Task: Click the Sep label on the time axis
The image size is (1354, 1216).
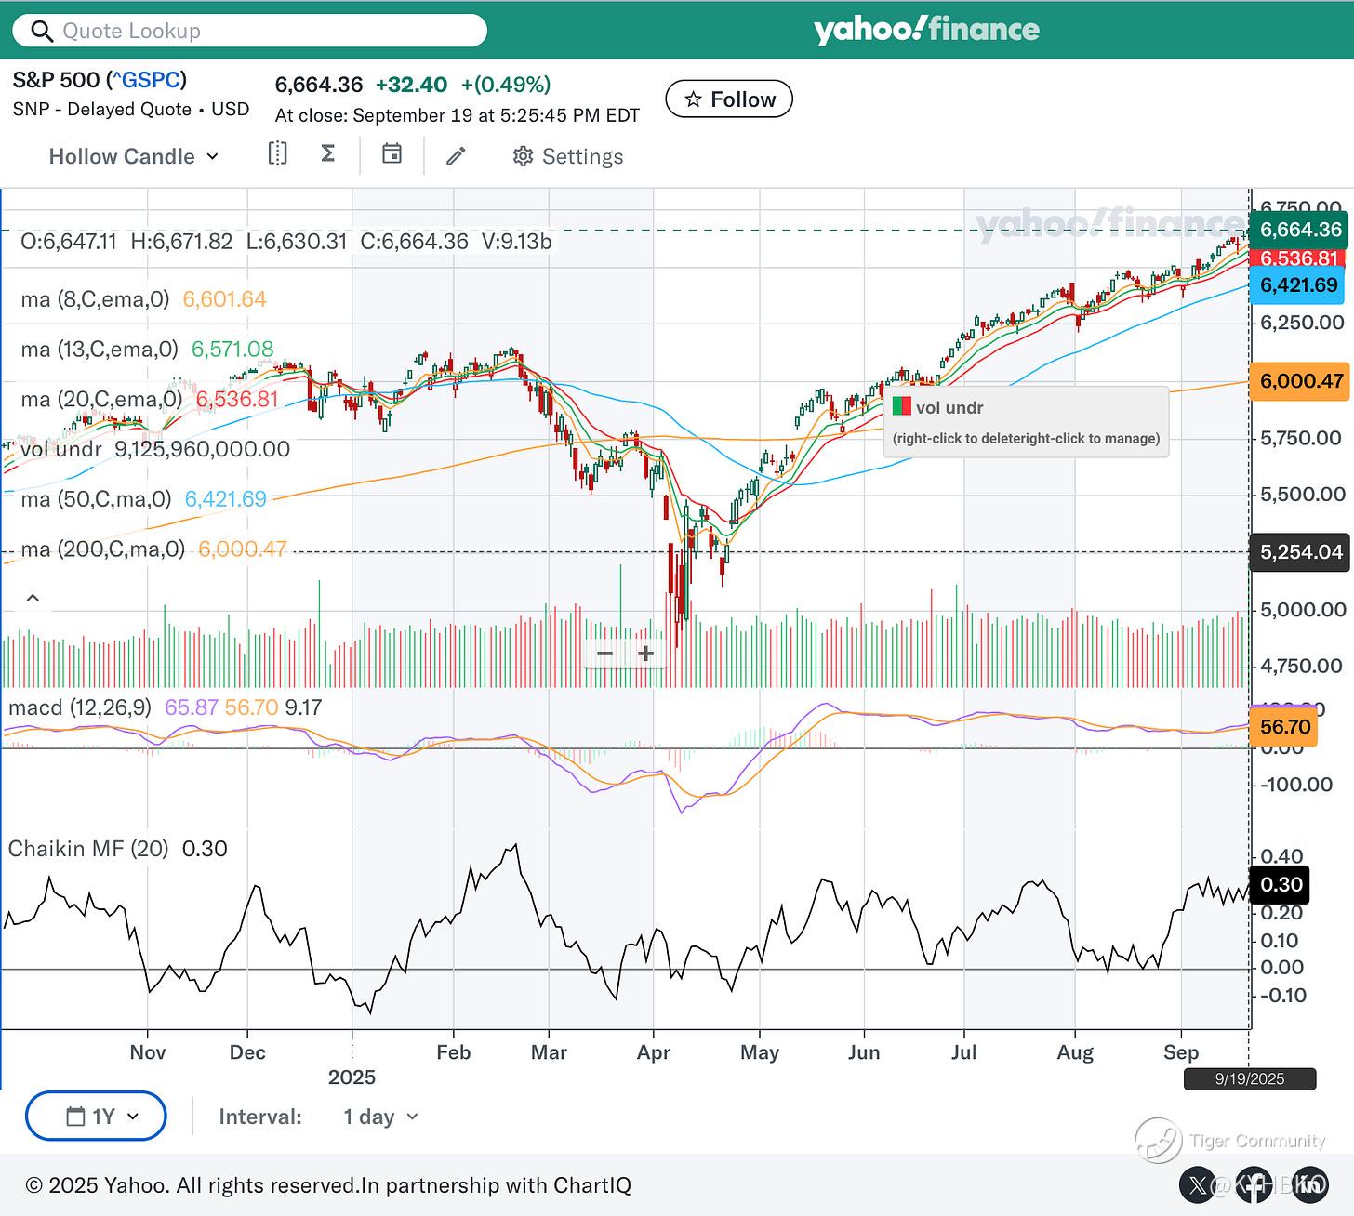Action: tap(1181, 1052)
